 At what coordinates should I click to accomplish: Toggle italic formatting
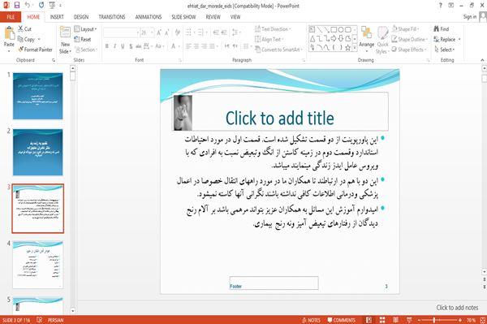pyautogui.click(x=114, y=46)
